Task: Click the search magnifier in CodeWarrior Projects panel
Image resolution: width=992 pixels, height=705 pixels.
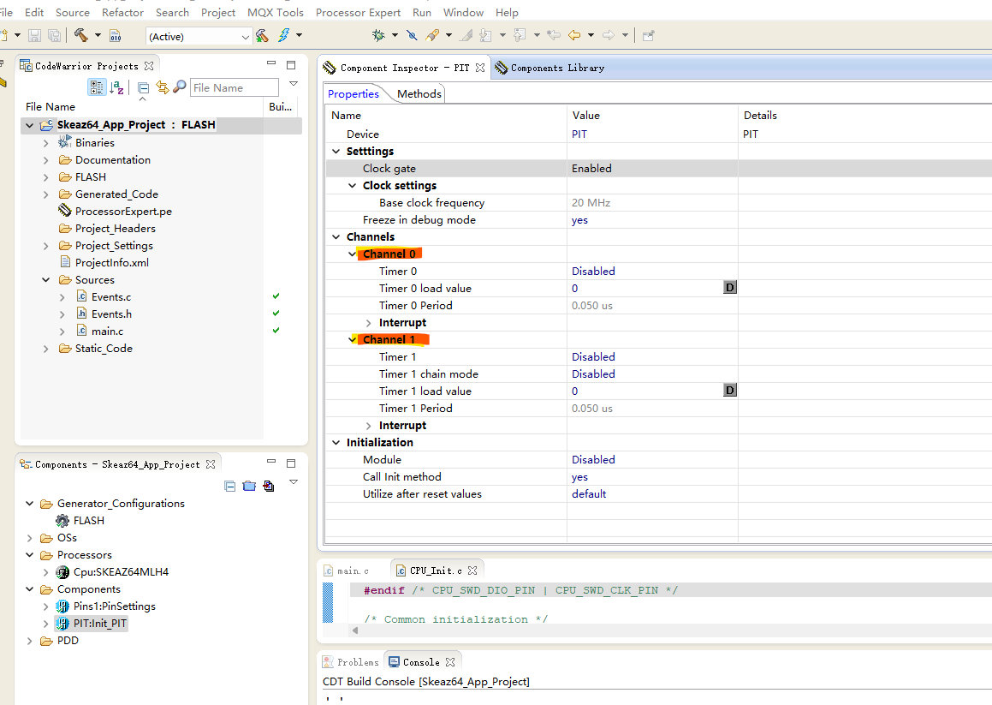Action: point(177,87)
